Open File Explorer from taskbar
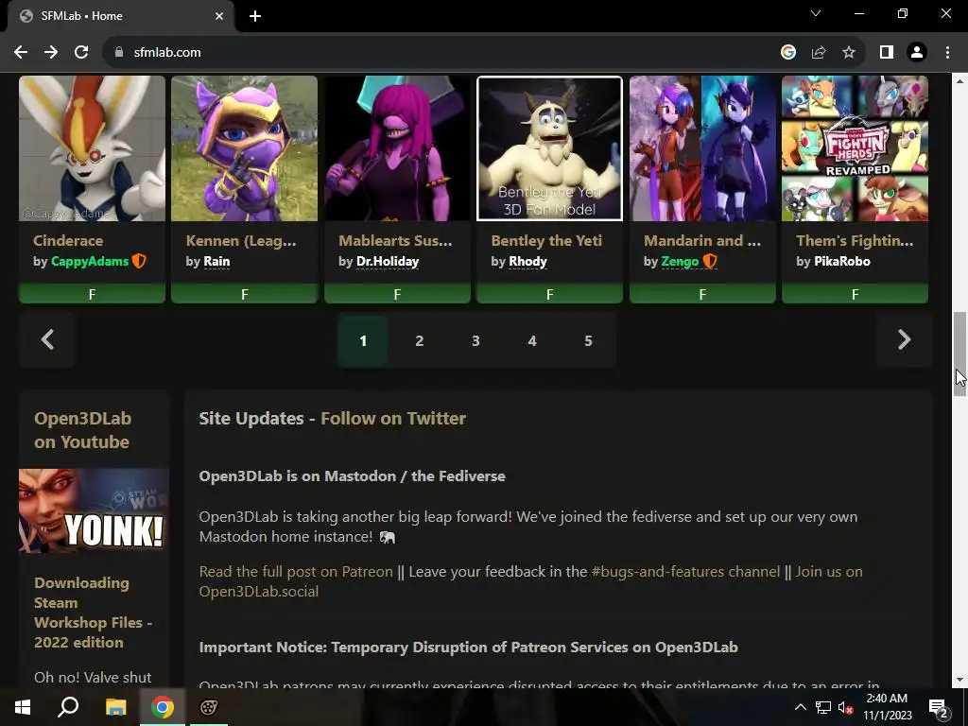The image size is (968, 726). [115, 707]
